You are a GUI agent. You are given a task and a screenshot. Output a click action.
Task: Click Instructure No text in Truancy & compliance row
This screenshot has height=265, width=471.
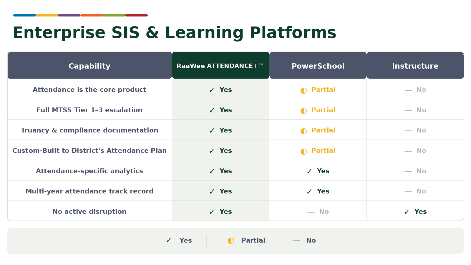tap(421, 130)
